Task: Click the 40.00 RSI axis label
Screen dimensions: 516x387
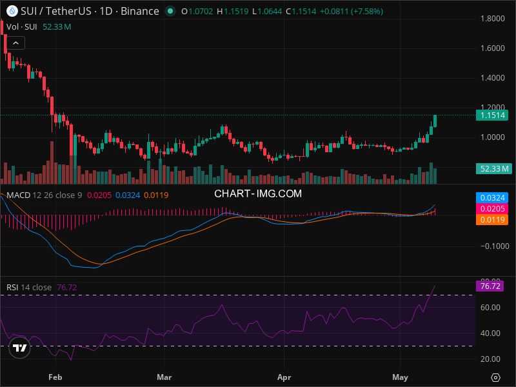Action: (490, 333)
